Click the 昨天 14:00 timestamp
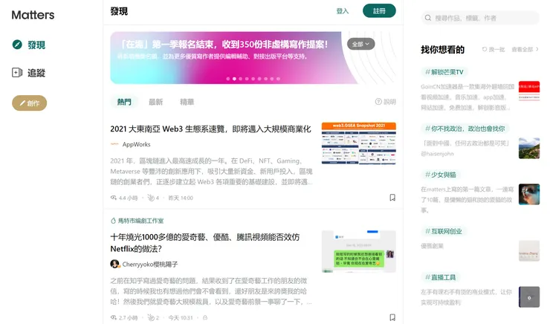Image resolution: width=550 pixels, height=324 pixels. pos(181,198)
